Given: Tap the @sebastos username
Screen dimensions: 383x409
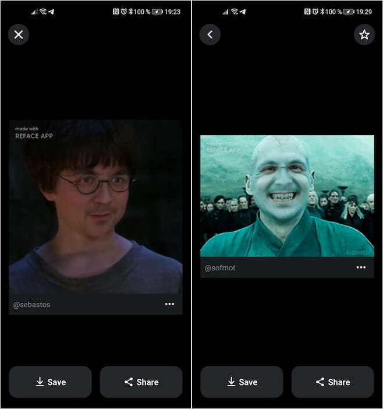Looking at the screenshot, I should 32,305.
